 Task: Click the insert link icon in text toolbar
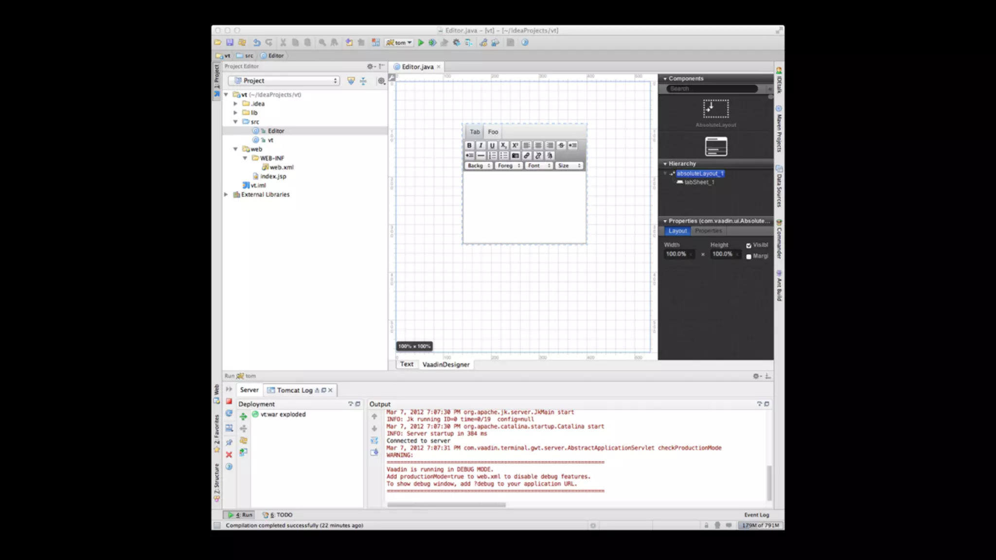pos(527,156)
